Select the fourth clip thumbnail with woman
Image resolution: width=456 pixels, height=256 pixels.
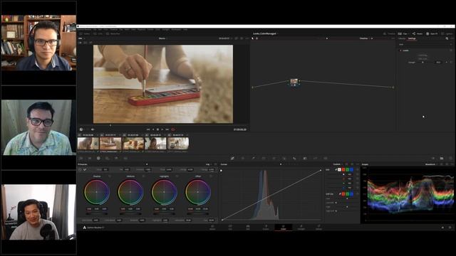[x=155, y=144]
